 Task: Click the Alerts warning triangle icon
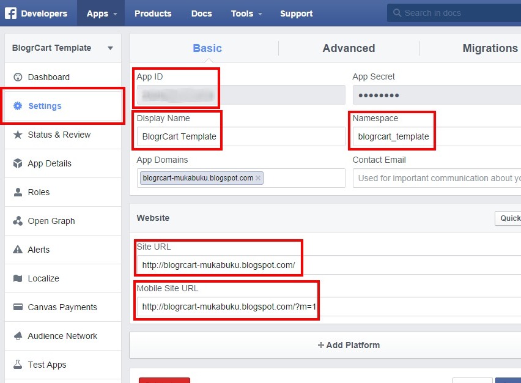(18, 250)
